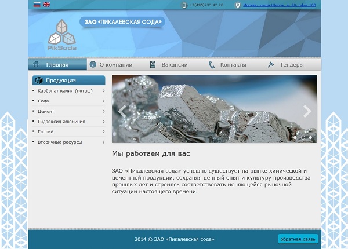The width and height of the screenshot is (348, 249).
Task: Click the home icon beside Главная
Action: [36, 64]
